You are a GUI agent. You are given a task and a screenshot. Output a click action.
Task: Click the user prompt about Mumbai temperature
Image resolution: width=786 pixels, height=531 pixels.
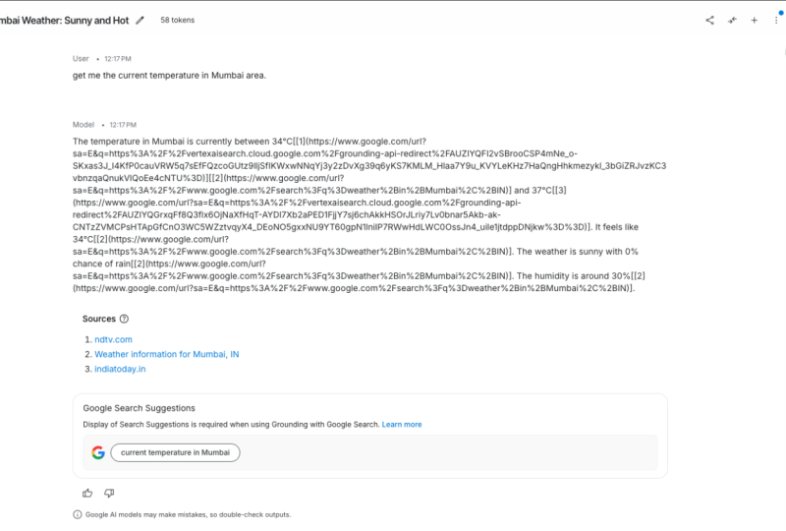point(169,76)
